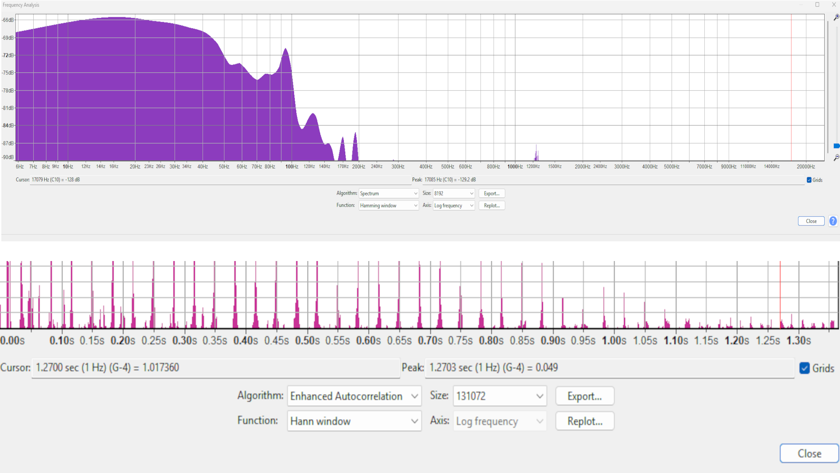Uncheck Grids in the upper spectrum panel

(809, 180)
